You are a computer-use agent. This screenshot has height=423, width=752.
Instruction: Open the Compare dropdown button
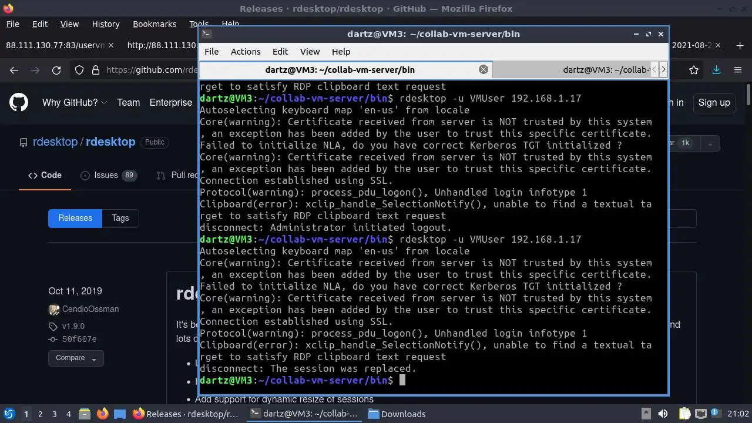[76, 358]
